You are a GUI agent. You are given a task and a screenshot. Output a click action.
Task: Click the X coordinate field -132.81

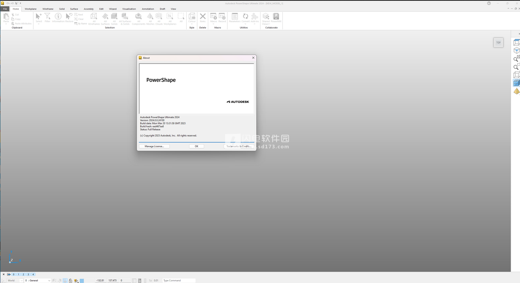(100, 281)
